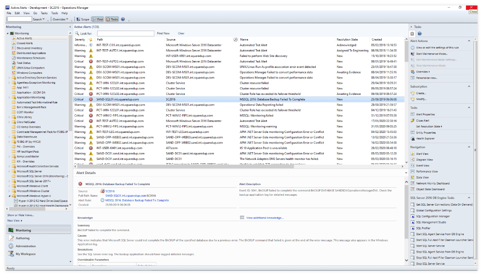This screenshot has height=276, width=483.
Task: Click the Look for input field
Action: click(125, 34)
